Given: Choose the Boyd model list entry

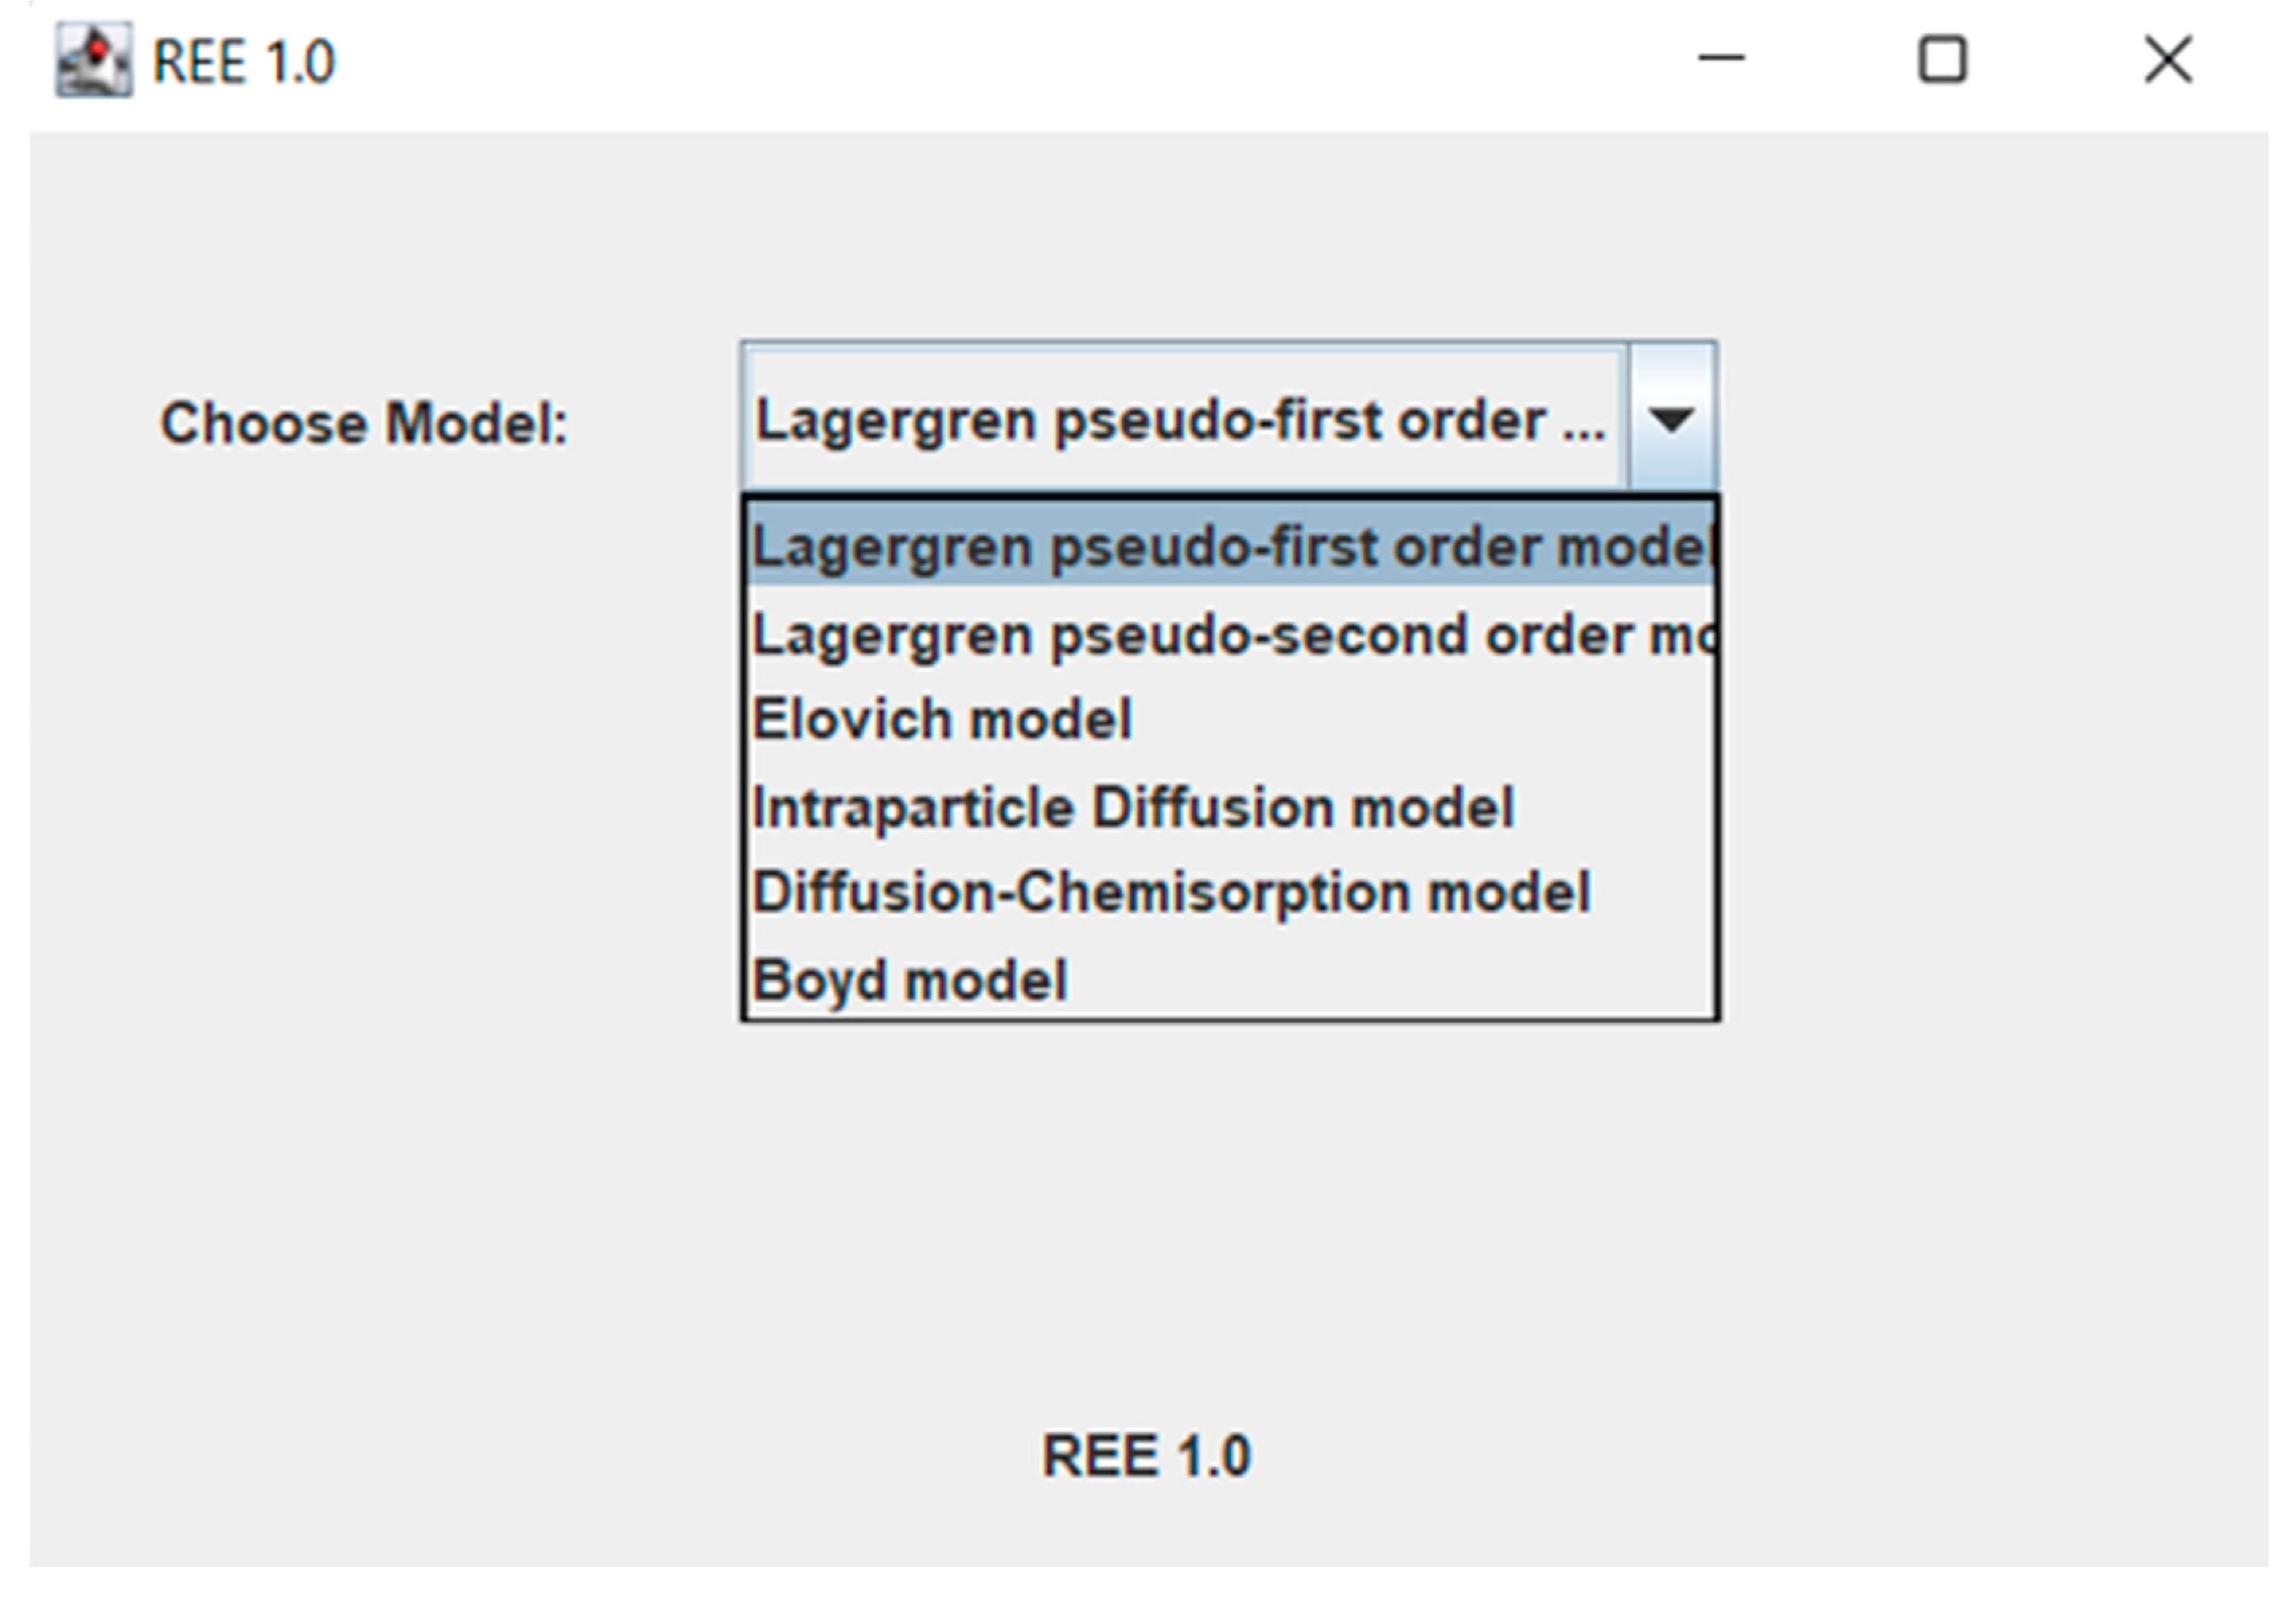Looking at the screenshot, I should click(910, 979).
